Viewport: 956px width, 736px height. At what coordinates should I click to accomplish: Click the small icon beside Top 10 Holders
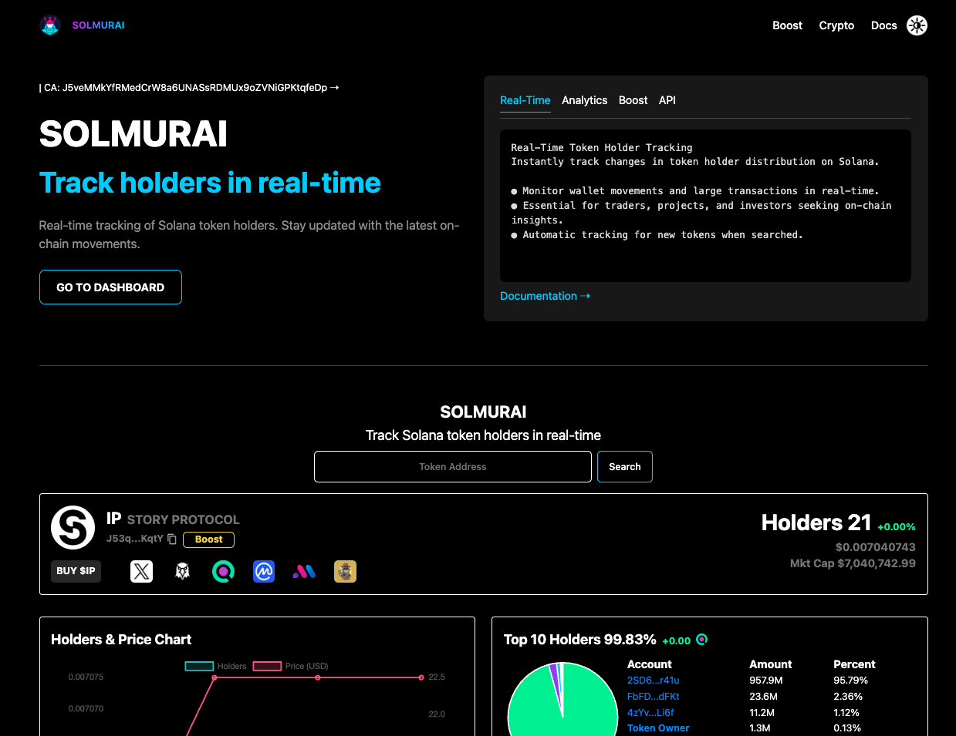[x=701, y=640]
